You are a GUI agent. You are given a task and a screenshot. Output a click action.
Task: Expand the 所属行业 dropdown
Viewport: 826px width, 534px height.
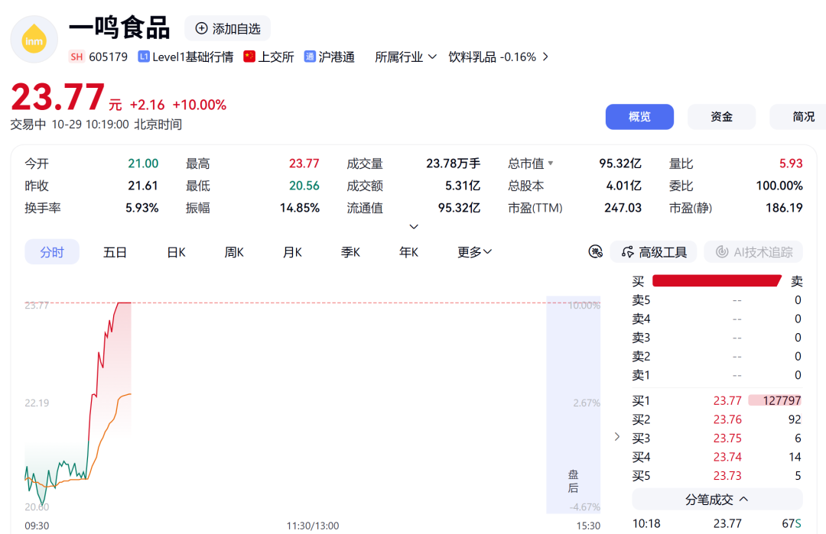(x=405, y=57)
